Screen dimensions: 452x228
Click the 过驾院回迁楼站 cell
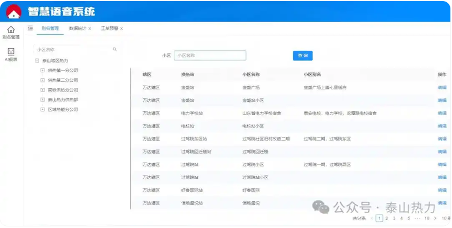[196, 151]
